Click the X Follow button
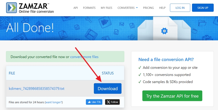 (x=112, y=102)
